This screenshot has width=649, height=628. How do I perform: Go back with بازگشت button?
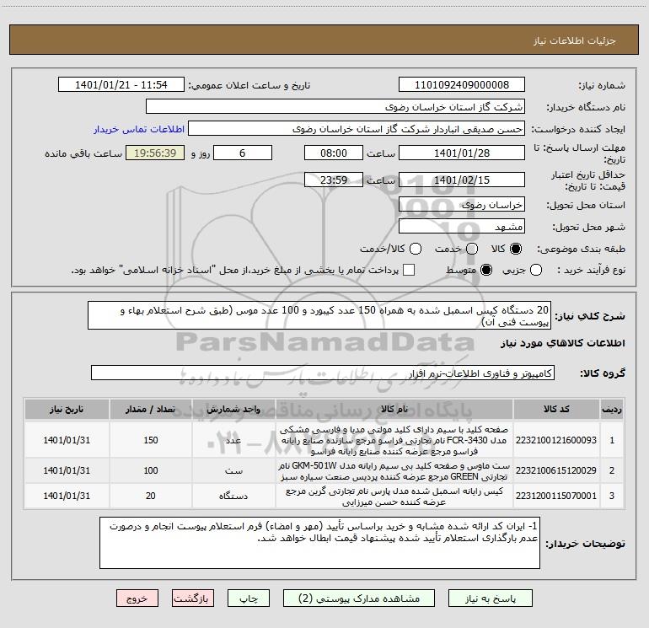click(193, 598)
